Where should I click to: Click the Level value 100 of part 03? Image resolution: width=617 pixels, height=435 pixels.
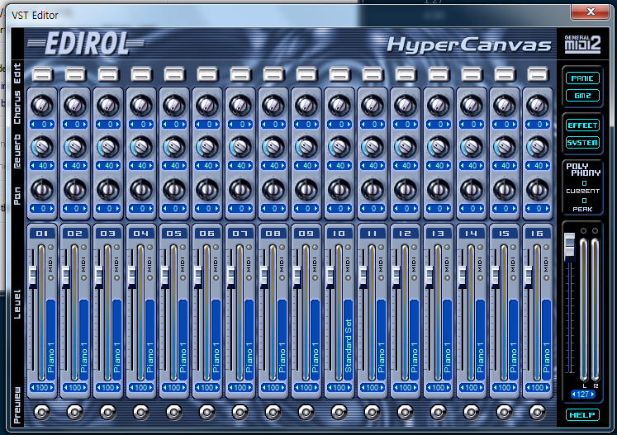coord(108,387)
